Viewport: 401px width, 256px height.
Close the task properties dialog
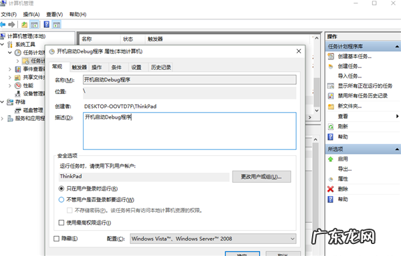click(299, 51)
